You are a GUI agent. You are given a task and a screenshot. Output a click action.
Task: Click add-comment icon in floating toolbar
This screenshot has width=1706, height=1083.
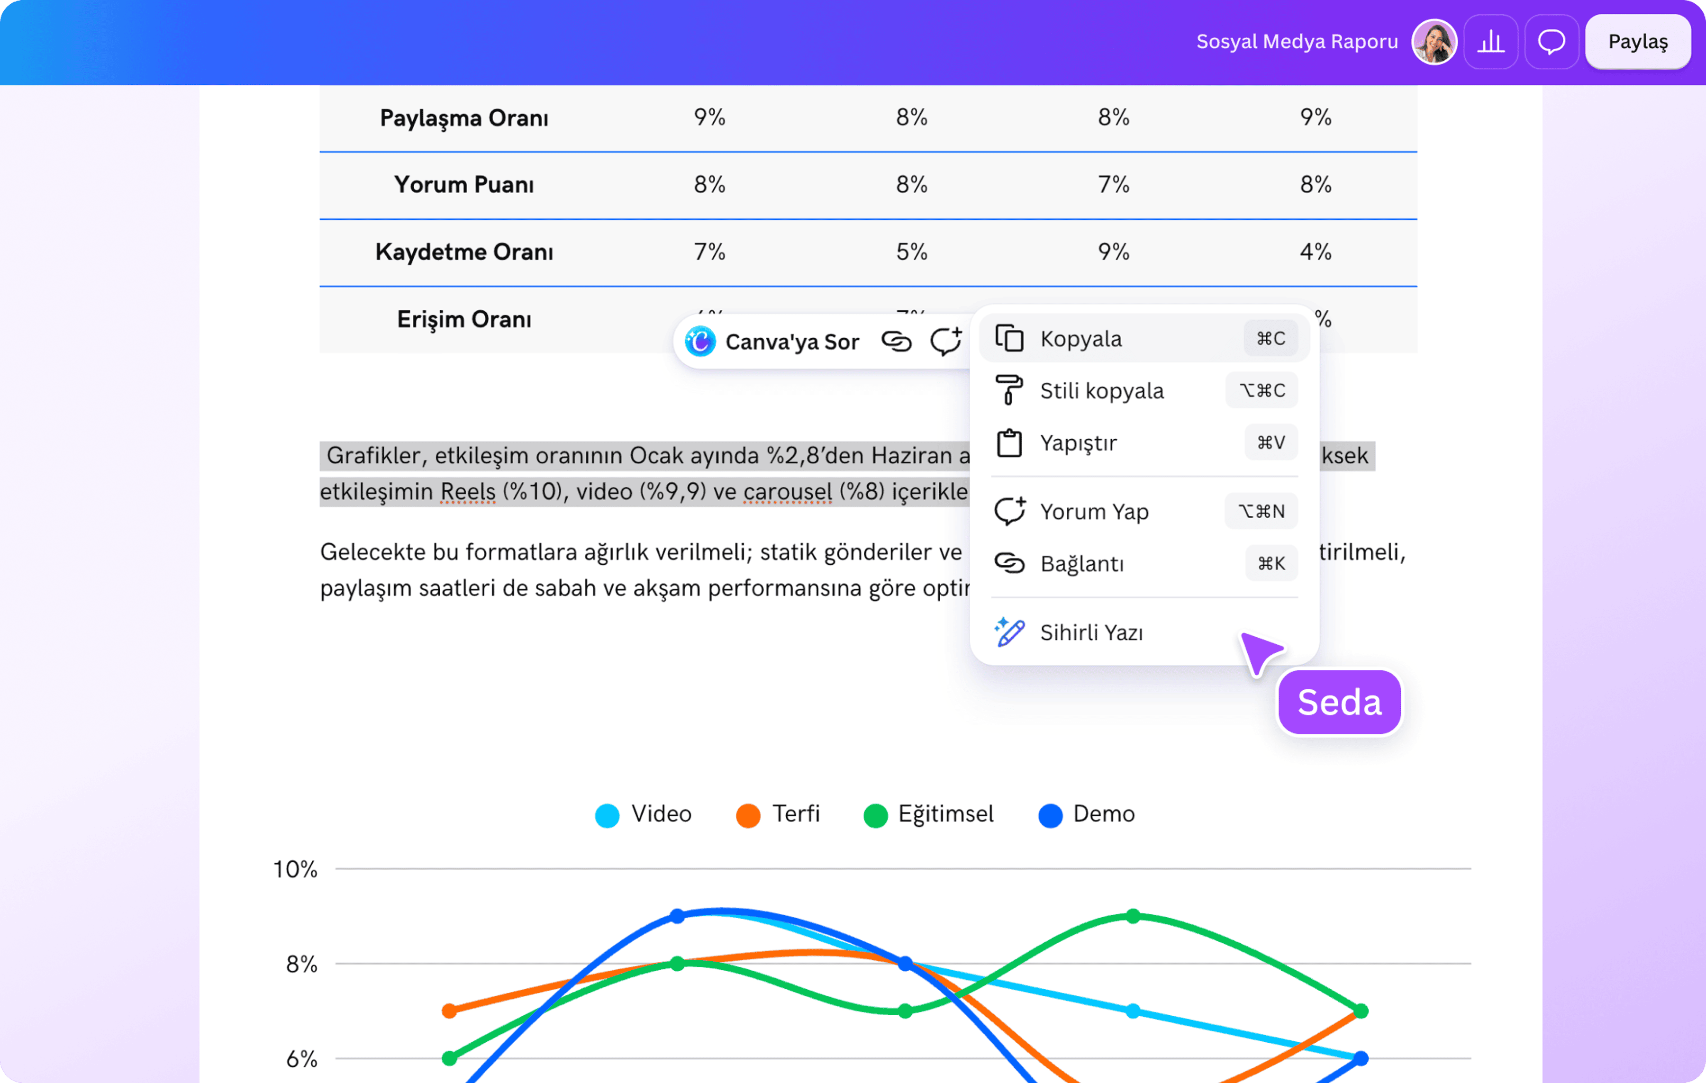pyautogui.click(x=946, y=342)
